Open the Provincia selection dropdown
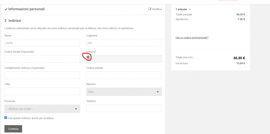Image resolution: width=270 pixels, height=134 pixels. point(42,109)
